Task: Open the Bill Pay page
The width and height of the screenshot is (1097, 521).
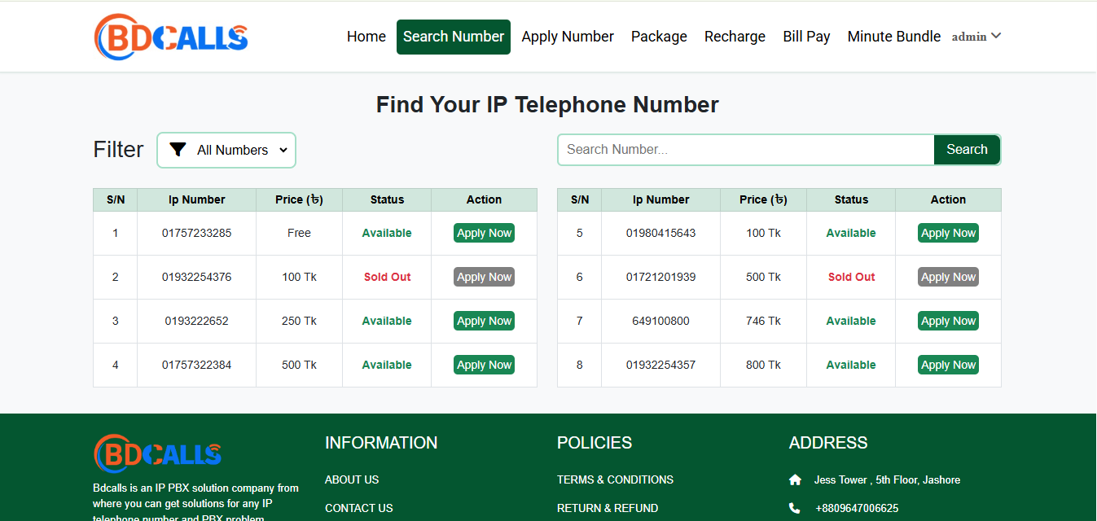Action: tap(806, 37)
